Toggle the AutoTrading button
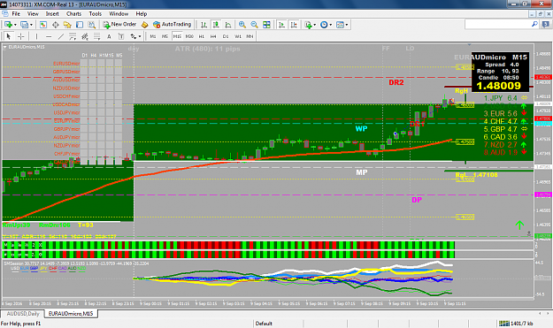Screen dimensions: 553x328 (x=173, y=25)
